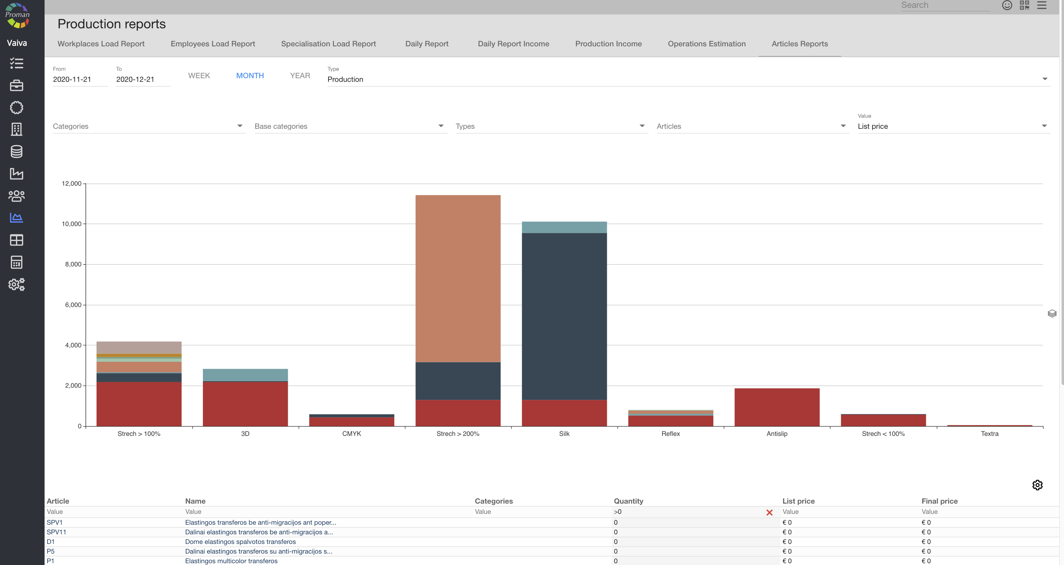
Task: Open the SPV11 article link
Action: (x=56, y=532)
